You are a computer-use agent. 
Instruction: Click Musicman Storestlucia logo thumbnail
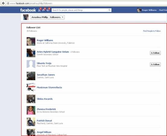point(31,87)
